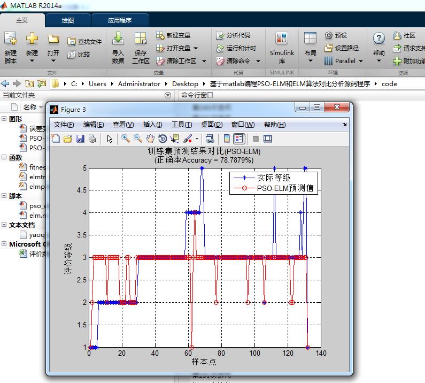This screenshot has height=383, width=425.
Task: Open the Clear Workspace (清除工作区) dropdown arrow
Action: pos(204,61)
